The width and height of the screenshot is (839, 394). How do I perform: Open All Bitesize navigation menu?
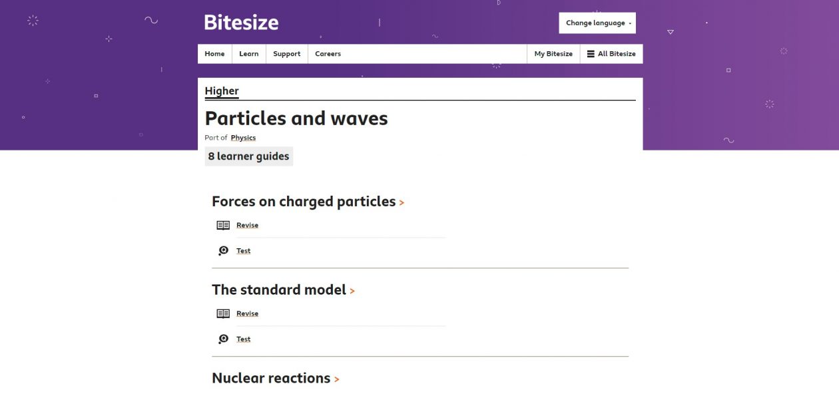(x=611, y=54)
